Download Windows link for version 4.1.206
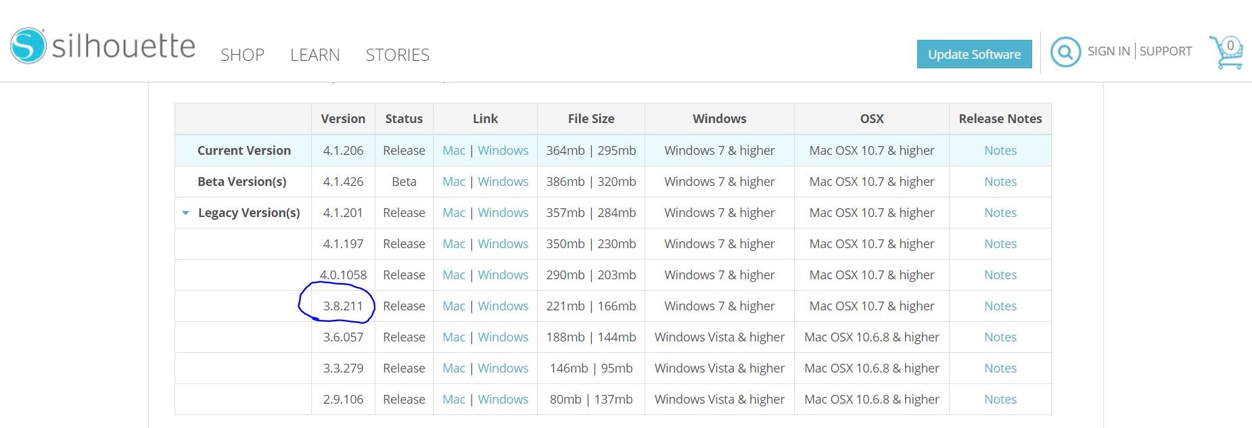Screen dimensions: 1252x428 pyautogui.click(x=503, y=151)
